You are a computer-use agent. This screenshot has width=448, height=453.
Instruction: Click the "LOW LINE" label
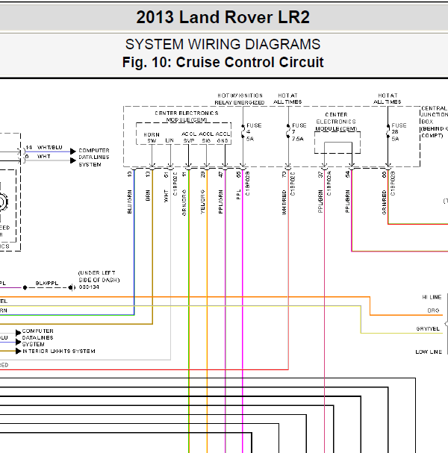[429, 352]
